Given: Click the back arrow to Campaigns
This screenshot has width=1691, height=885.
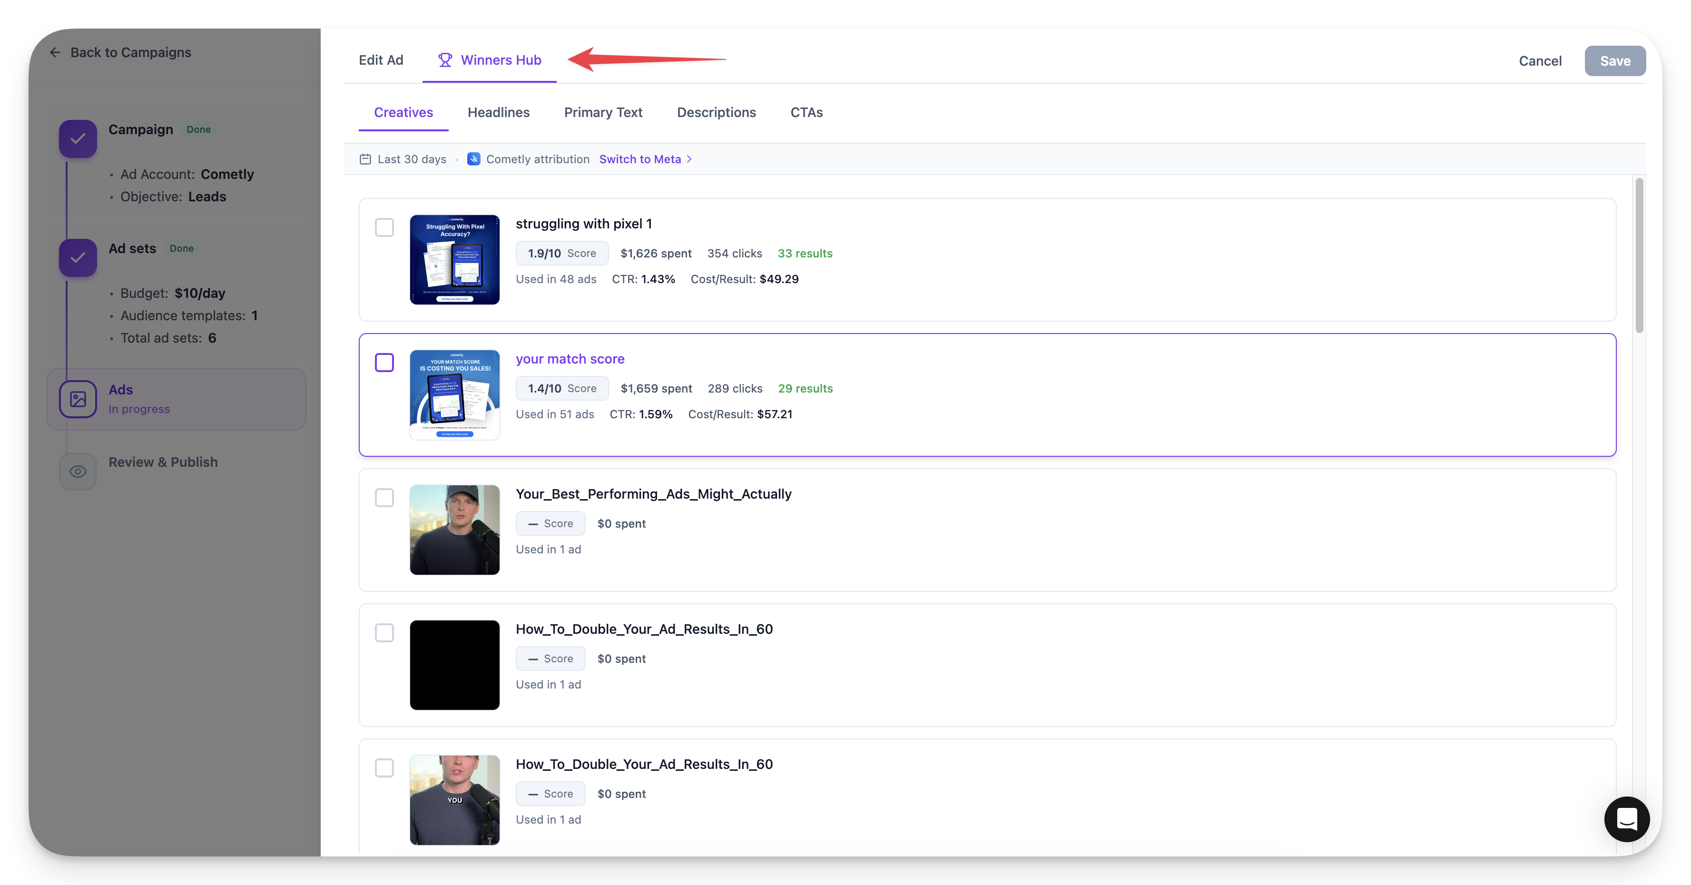Looking at the screenshot, I should [55, 52].
